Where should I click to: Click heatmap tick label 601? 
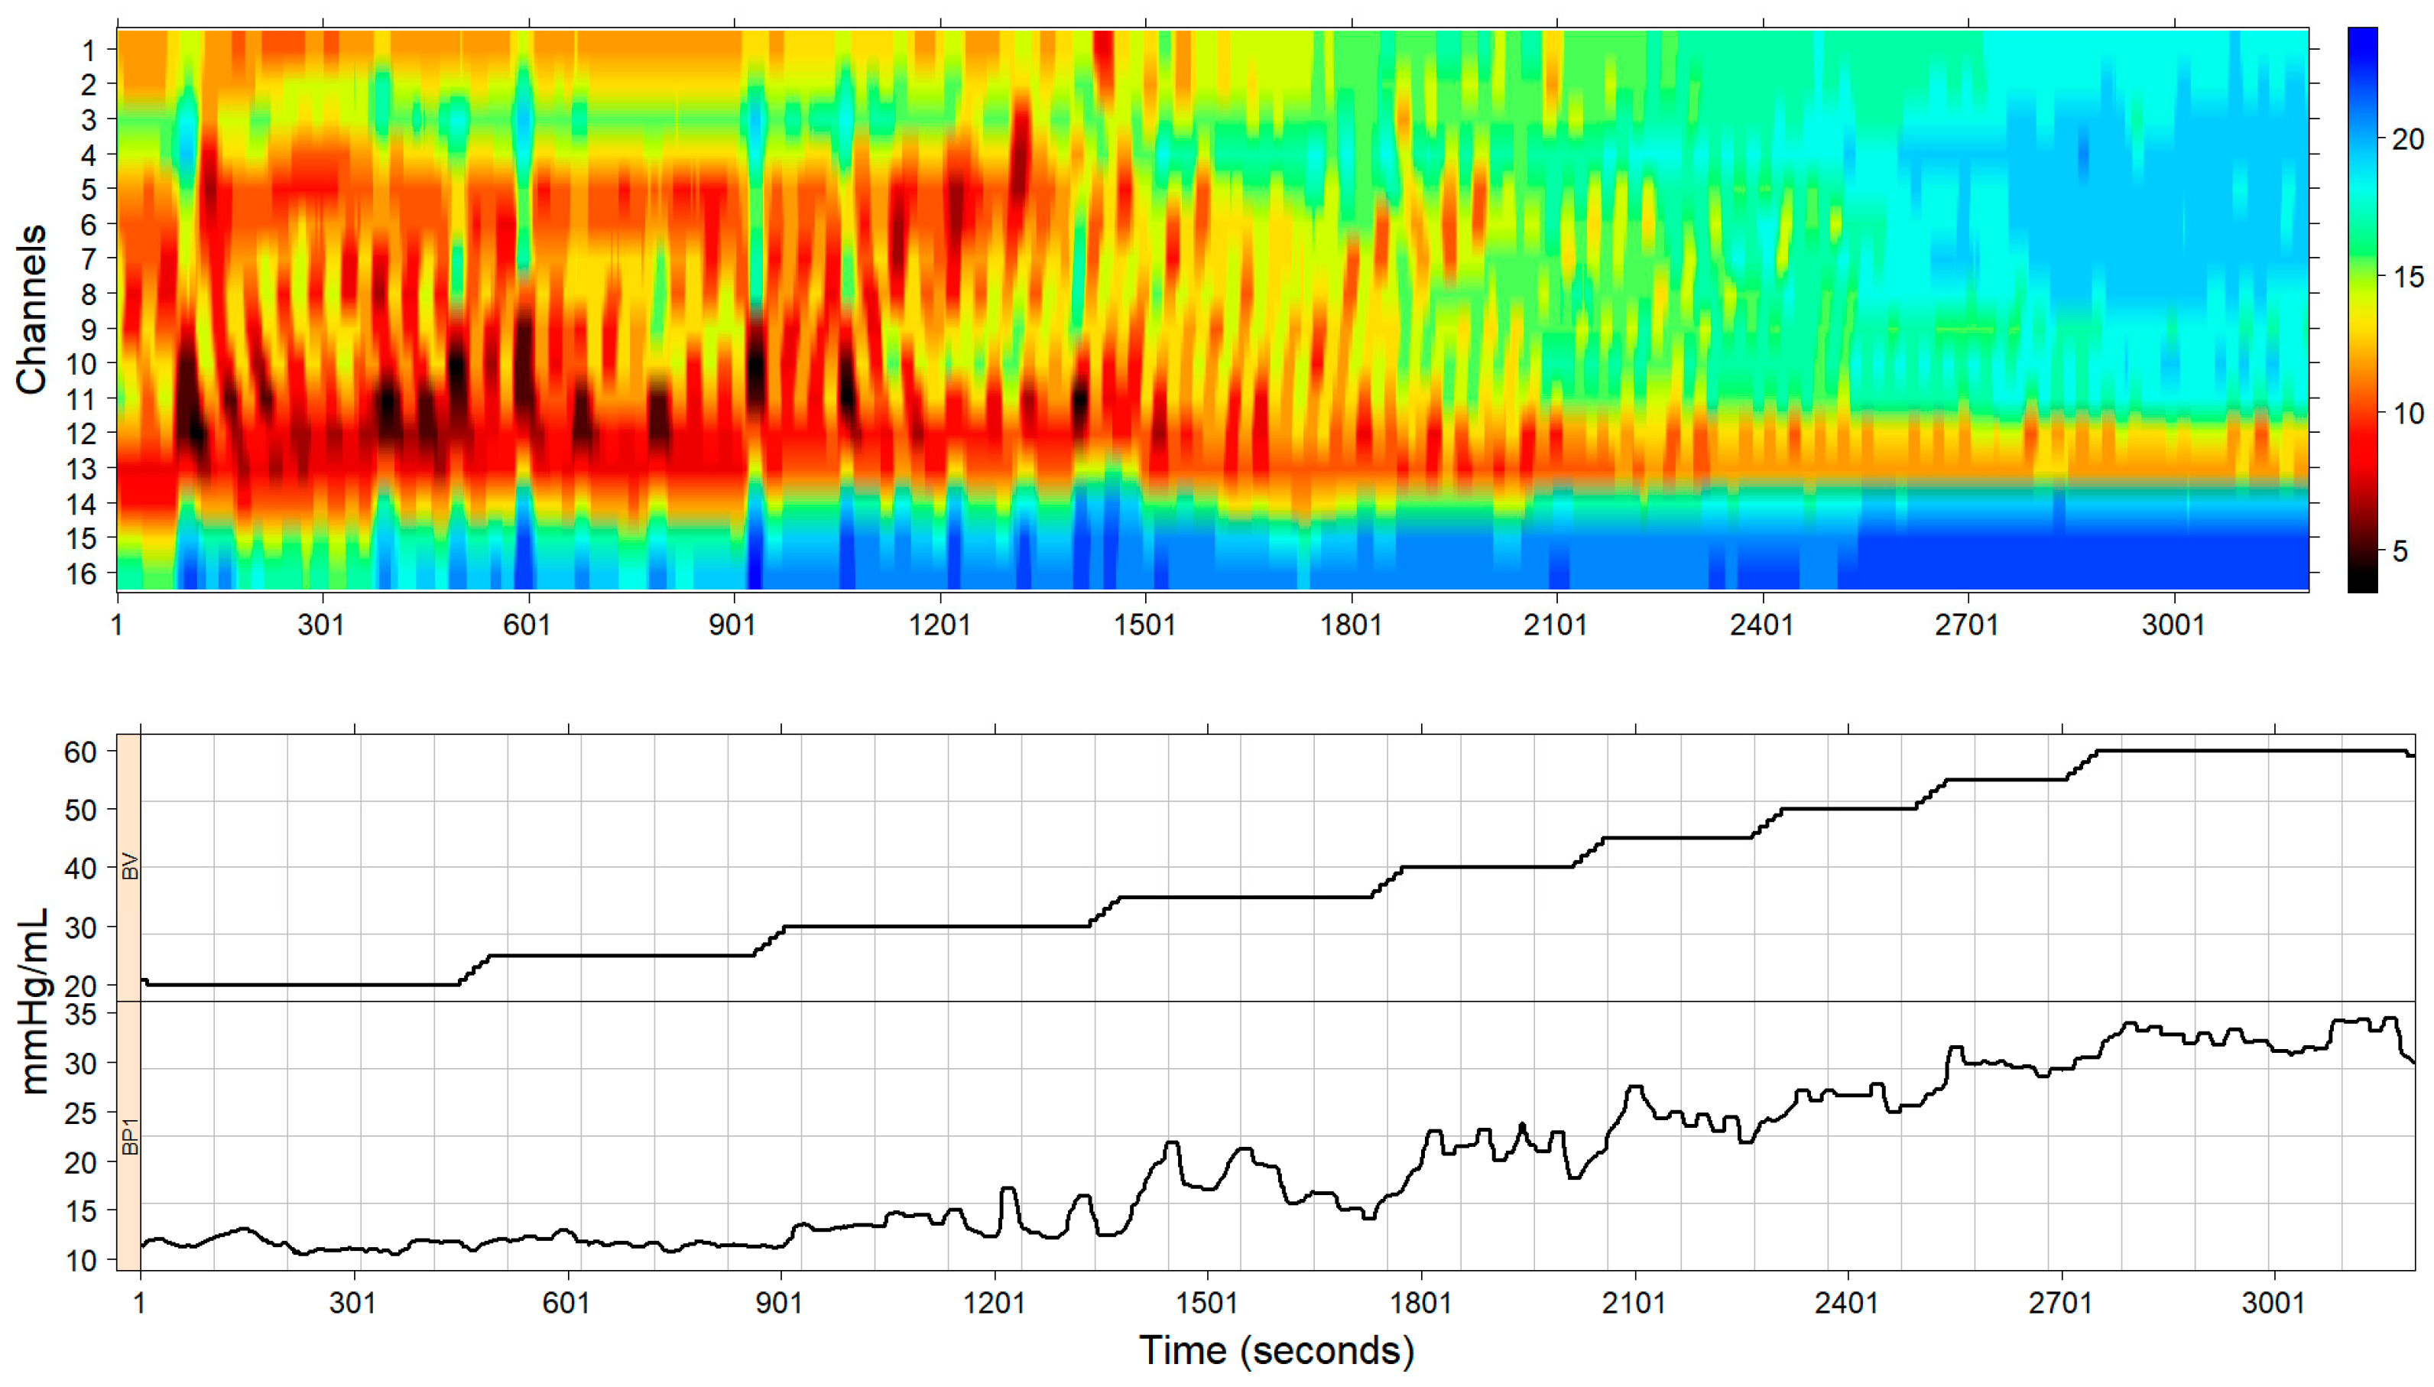[x=527, y=625]
